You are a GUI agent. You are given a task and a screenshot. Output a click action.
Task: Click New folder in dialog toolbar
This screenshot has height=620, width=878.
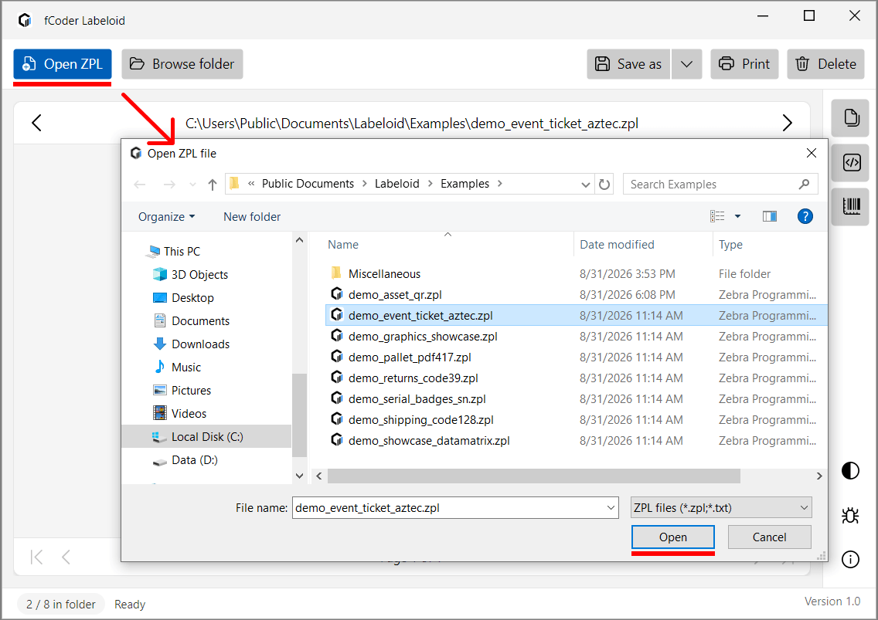(252, 216)
